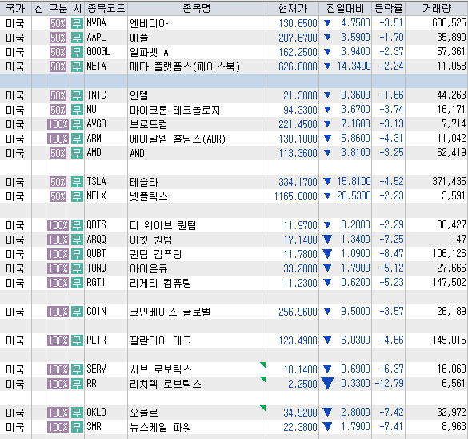Sort by 현재가 column header
This screenshot has height=439, width=468.
292,8
